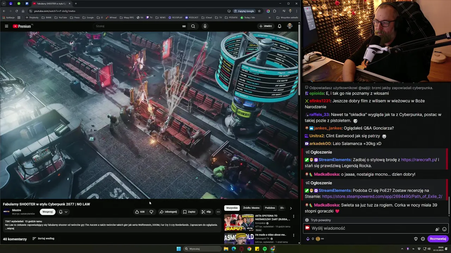Open Path of Exile 2 Steam link
The width and height of the screenshot is (451, 253).
point(382,197)
